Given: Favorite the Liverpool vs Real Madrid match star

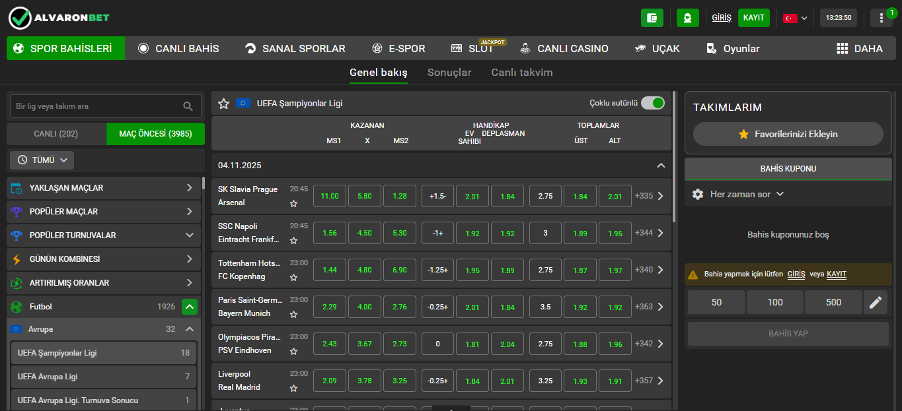Looking at the screenshot, I should [x=293, y=389].
